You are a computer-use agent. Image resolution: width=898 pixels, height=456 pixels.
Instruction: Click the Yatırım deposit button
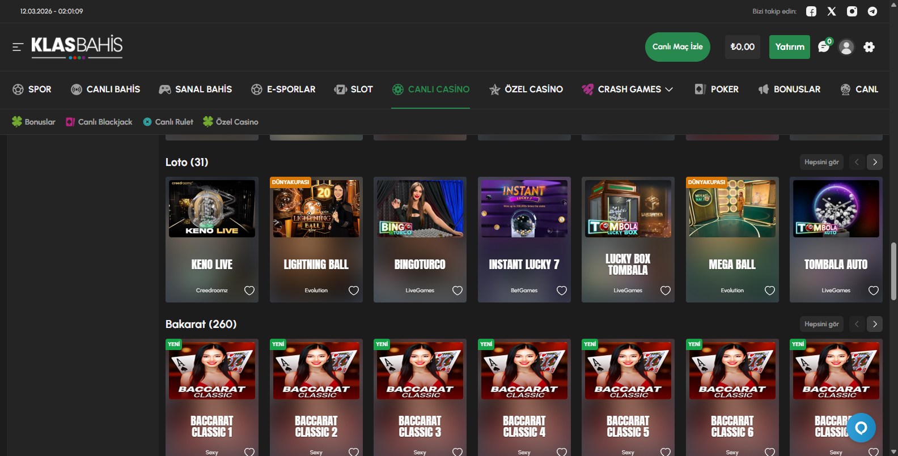[x=789, y=47]
